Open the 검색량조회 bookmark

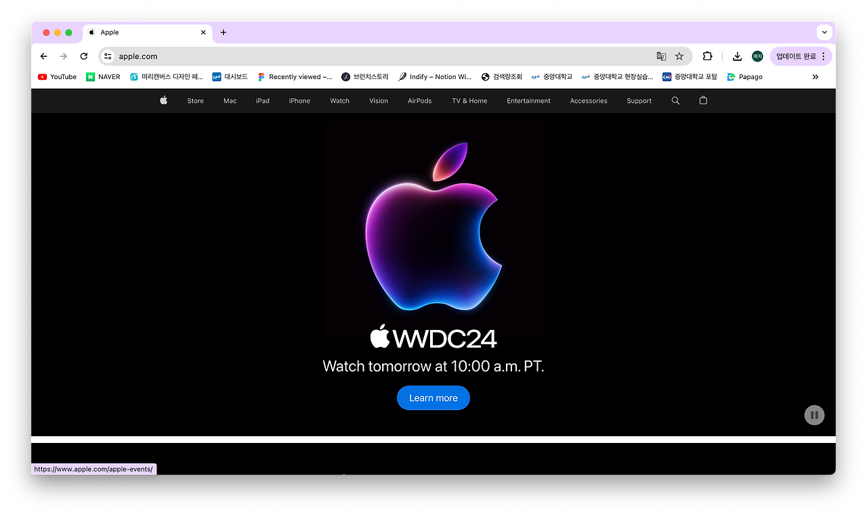502,77
